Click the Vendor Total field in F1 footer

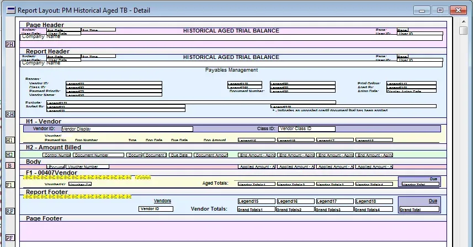click(x=418, y=184)
